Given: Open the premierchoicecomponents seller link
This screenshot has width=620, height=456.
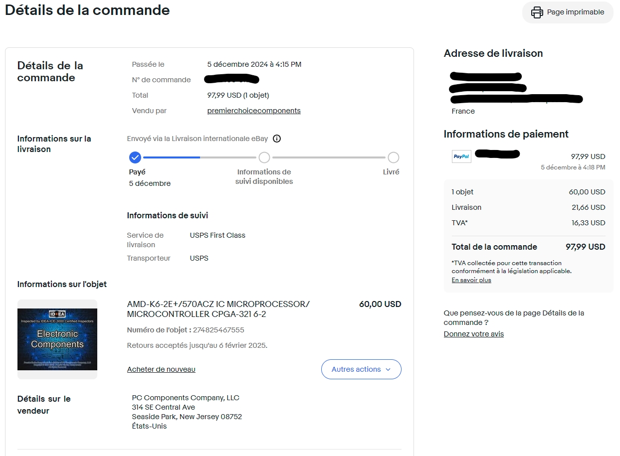Looking at the screenshot, I should pos(254,111).
